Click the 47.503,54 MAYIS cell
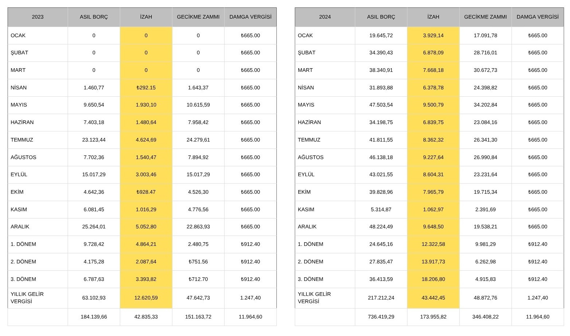Screen dimensions: 570x336 381,105
